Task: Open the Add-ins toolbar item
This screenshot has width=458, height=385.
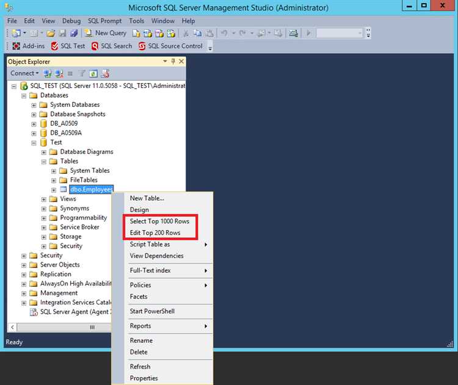Action: coord(29,46)
